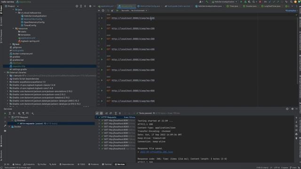Open the request history clock icon

click(x=103, y=10)
